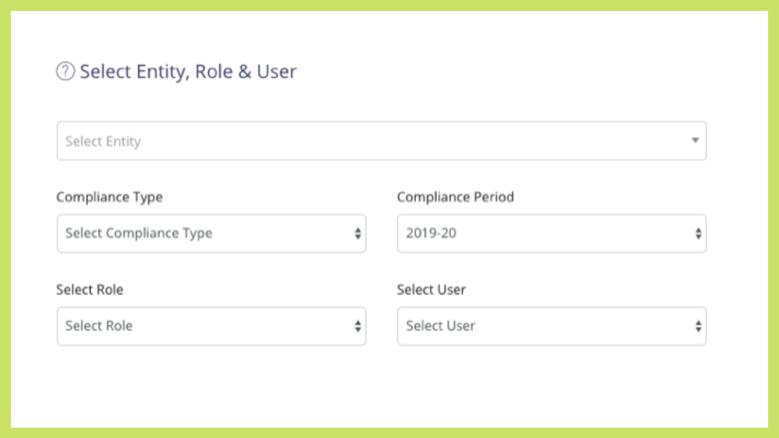The image size is (779, 438).
Task: Click the "Select User" placeholder text inside dropdown
Action: tap(441, 326)
